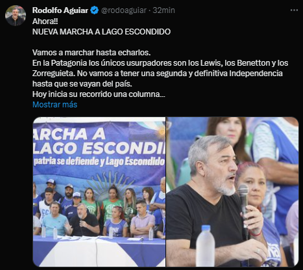303x270 pixels.
Task: Click the tweet headline NUEVA MARCHA A LAGO ESCONDIDO
Action: point(101,32)
